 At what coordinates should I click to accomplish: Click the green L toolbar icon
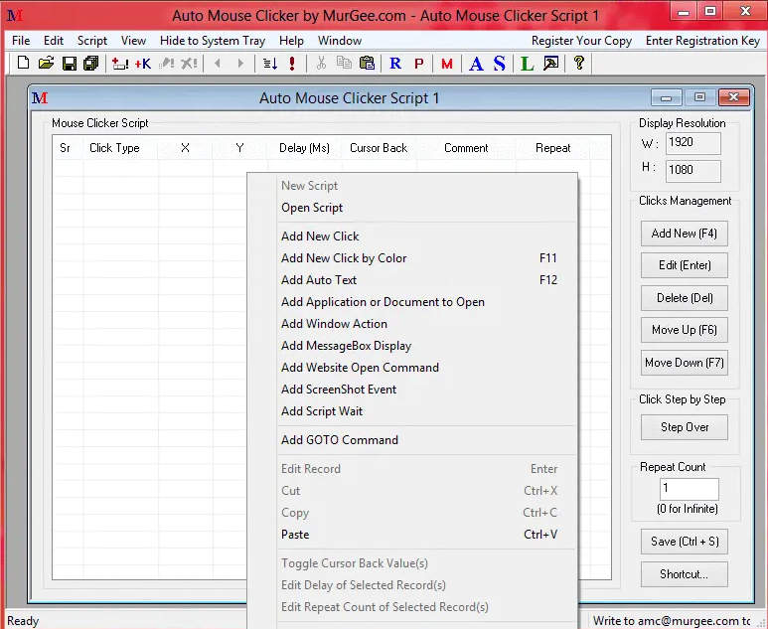pos(527,64)
